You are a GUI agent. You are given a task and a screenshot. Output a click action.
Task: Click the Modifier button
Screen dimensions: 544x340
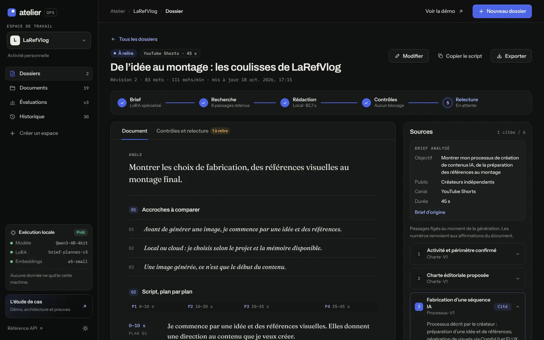tap(409, 56)
